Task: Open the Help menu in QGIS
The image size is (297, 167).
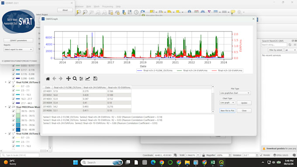Action: point(118,7)
